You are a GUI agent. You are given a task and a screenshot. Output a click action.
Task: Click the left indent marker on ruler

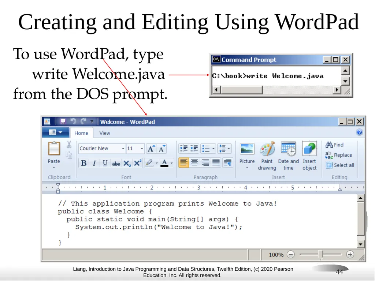pos(58,188)
